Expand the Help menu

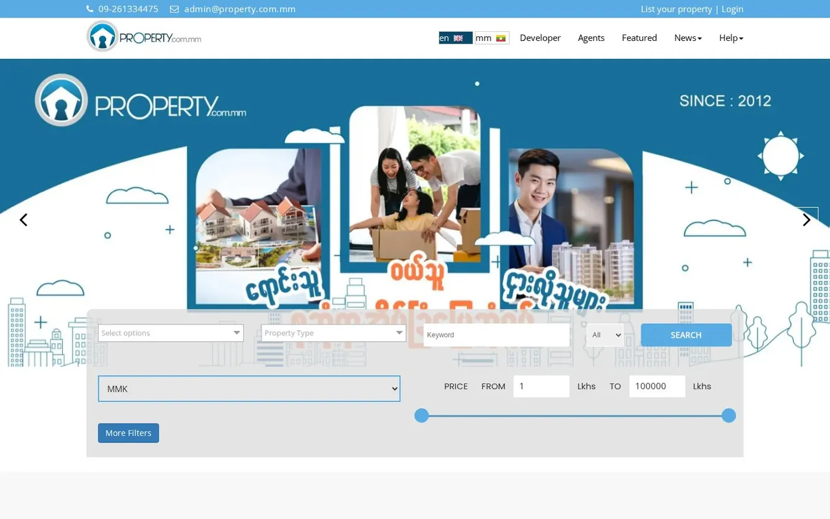pos(731,38)
